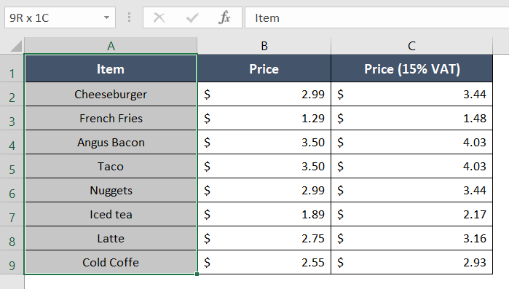Click the formula bar text showing Item
The width and height of the screenshot is (509, 289).
point(267,18)
